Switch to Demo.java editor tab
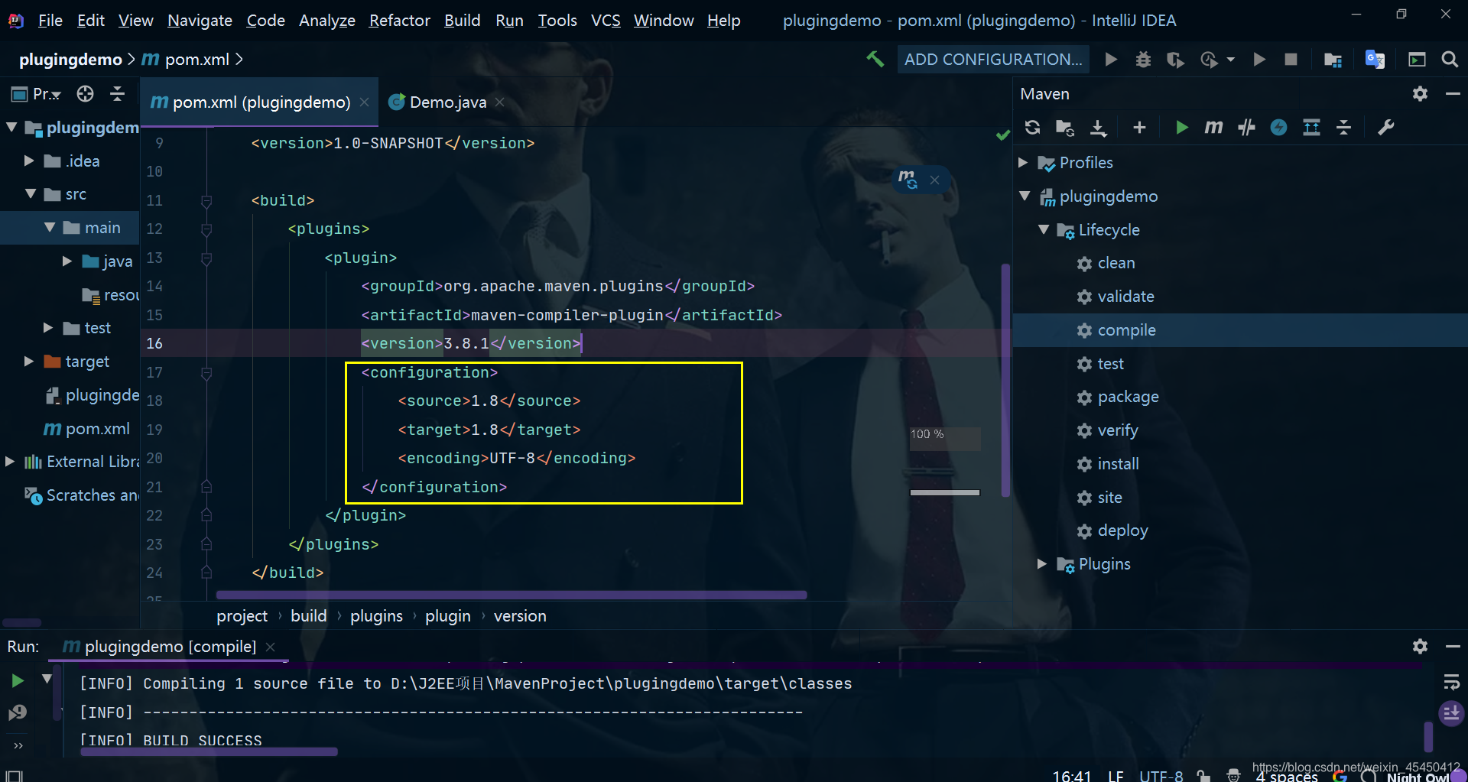This screenshot has width=1468, height=782. point(447,102)
